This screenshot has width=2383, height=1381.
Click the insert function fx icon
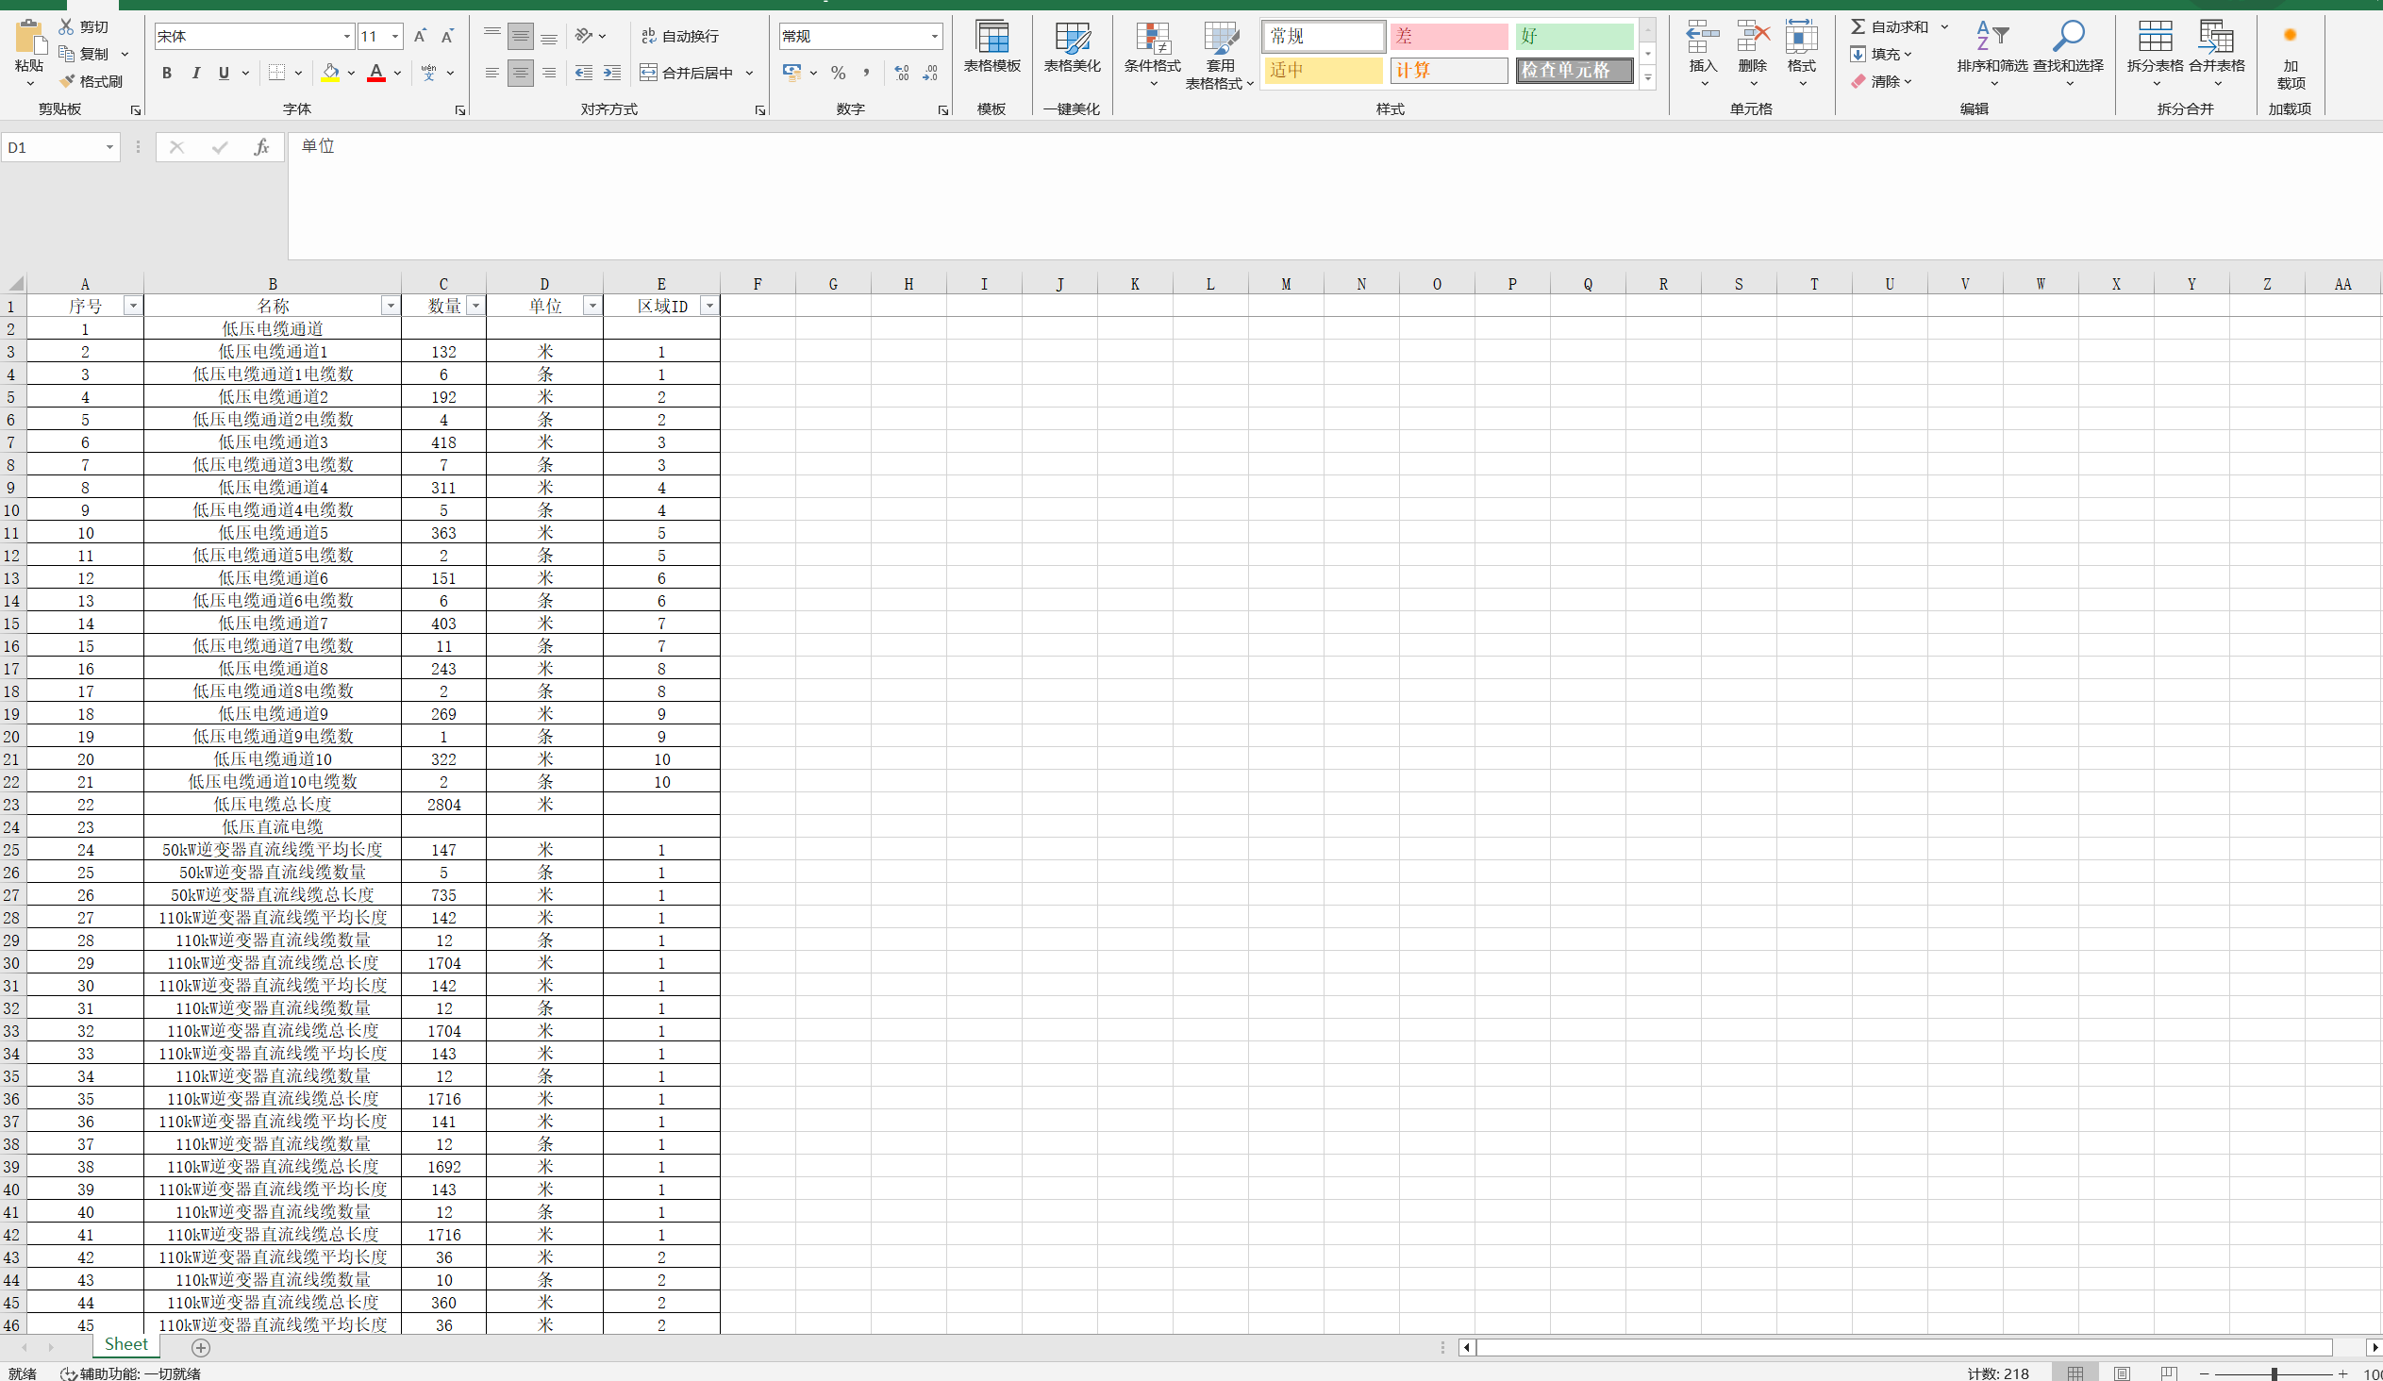pyautogui.click(x=262, y=147)
